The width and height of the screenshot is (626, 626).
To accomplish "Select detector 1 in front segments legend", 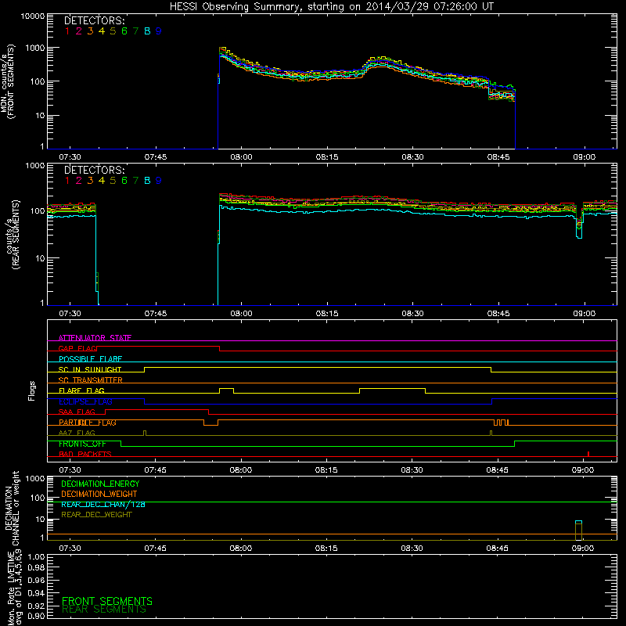I will (x=67, y=31).
